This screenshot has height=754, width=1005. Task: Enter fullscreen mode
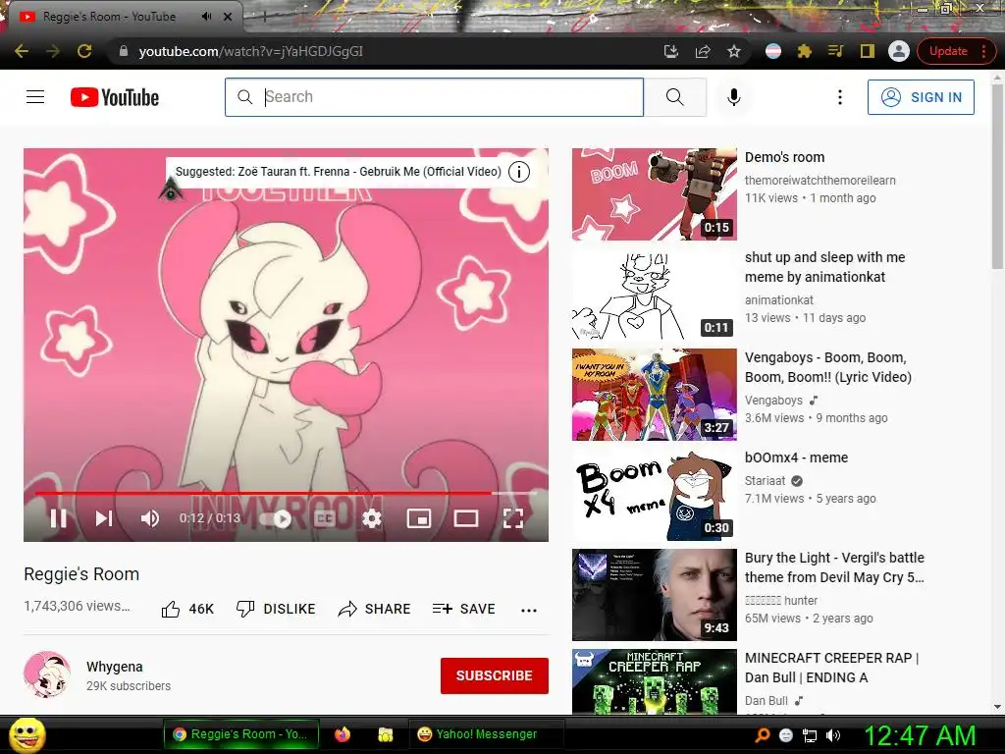pyautogui.click(x=513, y=518)
